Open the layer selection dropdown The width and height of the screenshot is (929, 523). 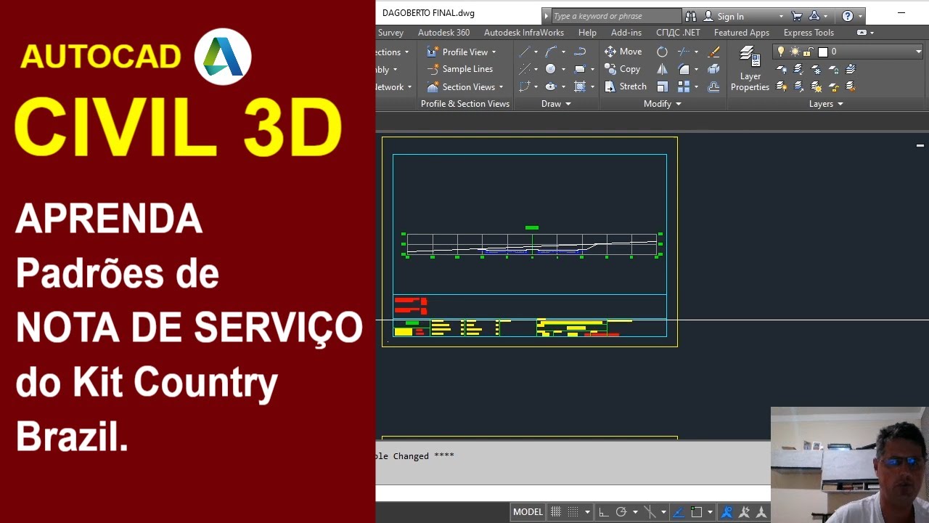point(918,52)
